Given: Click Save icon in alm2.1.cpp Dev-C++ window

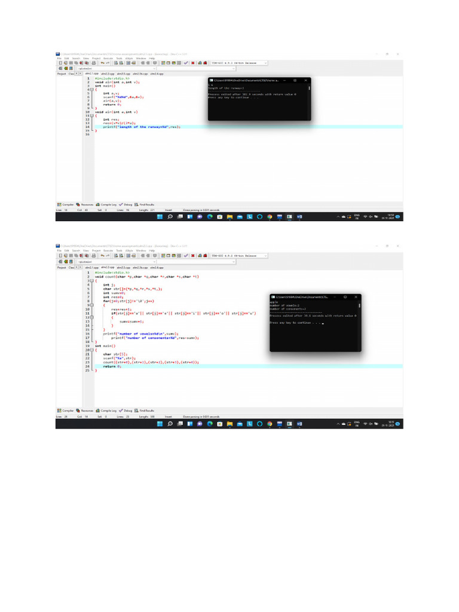Looking at the screenshot, I should pos(71,63).
